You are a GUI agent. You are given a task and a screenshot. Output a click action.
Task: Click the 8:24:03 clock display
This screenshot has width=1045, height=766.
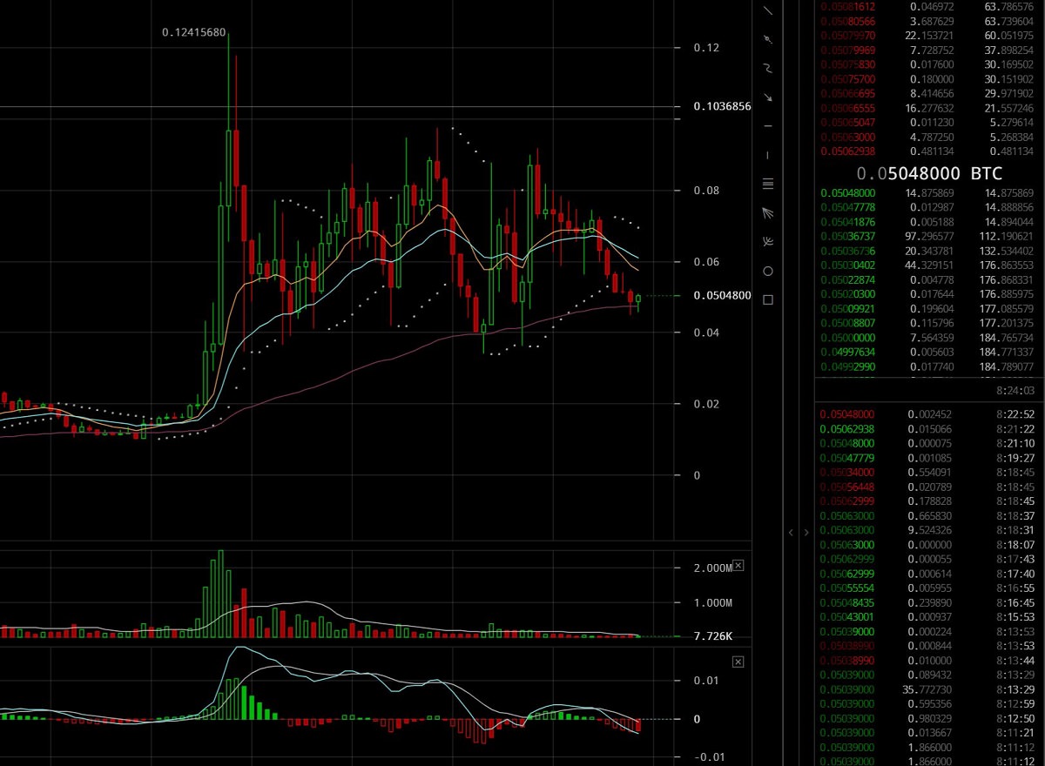(1015, 391)
